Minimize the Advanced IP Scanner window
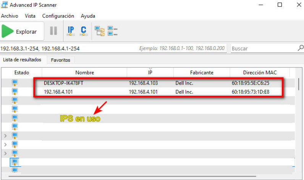Viewport: 304px width, 180px height. (x=261, y=5)
